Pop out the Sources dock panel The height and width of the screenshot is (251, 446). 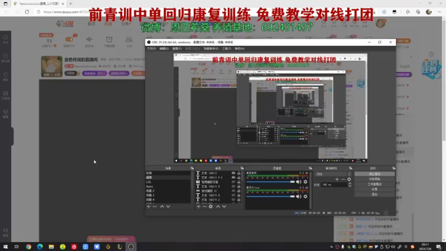click(x=242, y=168)
